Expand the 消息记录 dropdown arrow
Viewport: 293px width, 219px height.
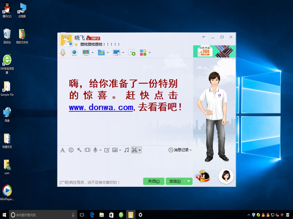coord(190,150)
